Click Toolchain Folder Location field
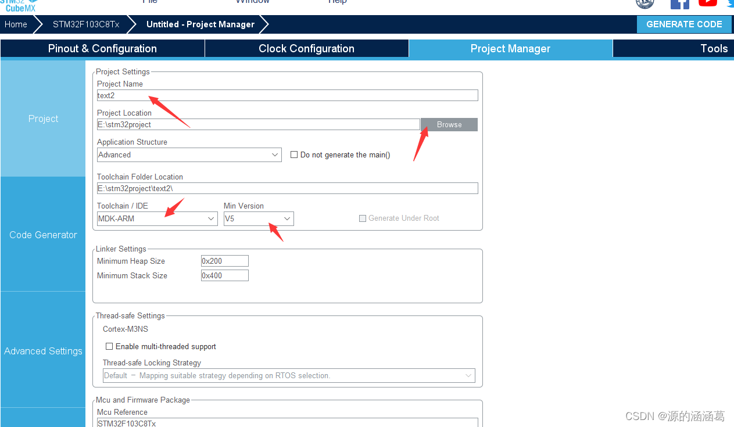Viewport: 734px width, 427px height. tap(288, 188)
